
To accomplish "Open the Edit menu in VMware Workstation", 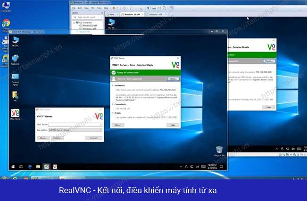I will (x=80, y=8).
